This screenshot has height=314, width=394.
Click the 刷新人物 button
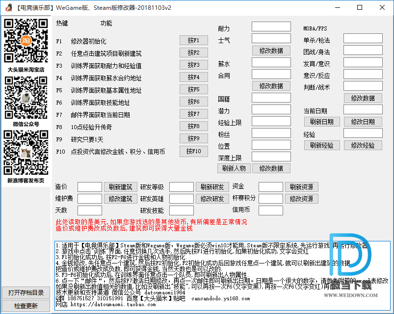[234, 169]
